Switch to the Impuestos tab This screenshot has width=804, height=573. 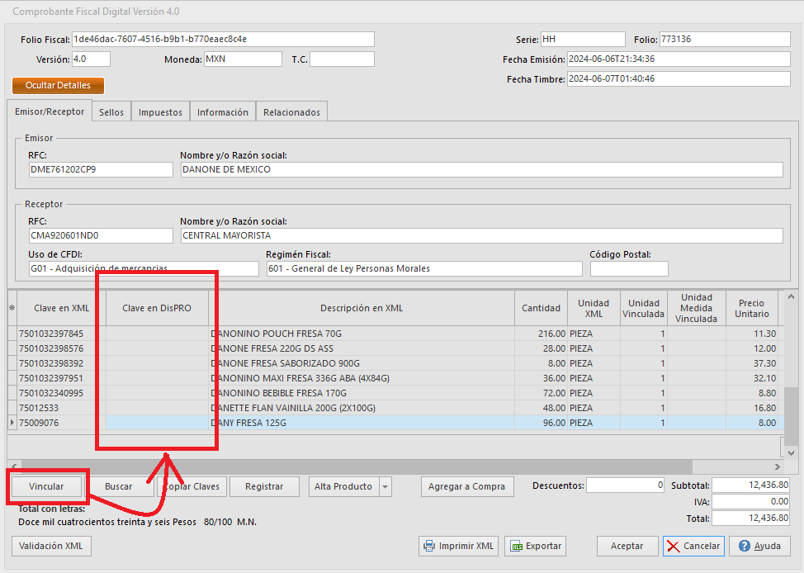click(x=159, y=111)
